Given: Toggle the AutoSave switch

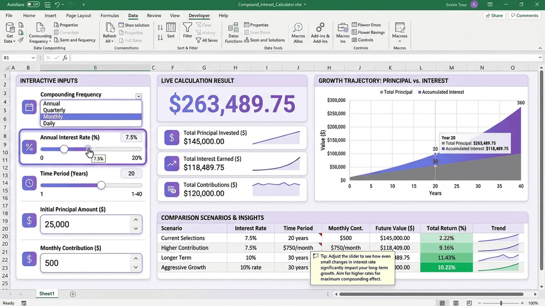Looking at the screenshot, I should [33, 5].
